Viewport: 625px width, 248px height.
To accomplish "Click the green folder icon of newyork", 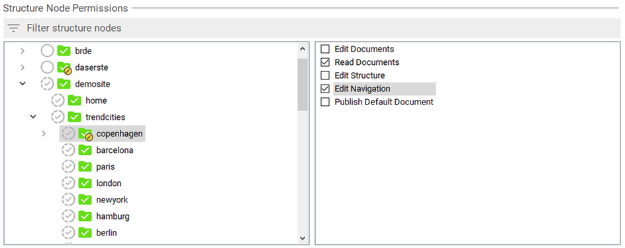I will click(x=85, y=200).
